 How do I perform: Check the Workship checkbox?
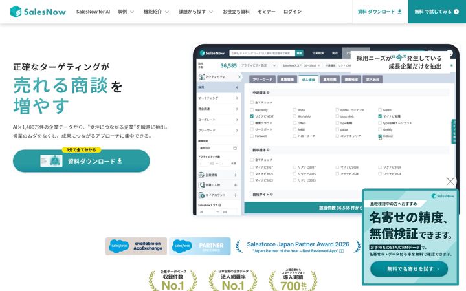294,116
